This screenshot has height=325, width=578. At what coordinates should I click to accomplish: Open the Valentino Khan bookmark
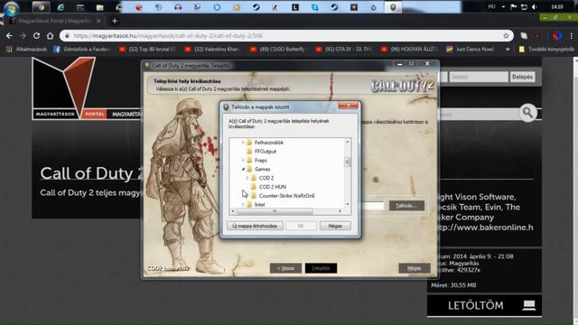point(212,49)
